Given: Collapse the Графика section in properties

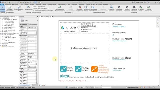Looking at the screenshot, I should [36, 26].
